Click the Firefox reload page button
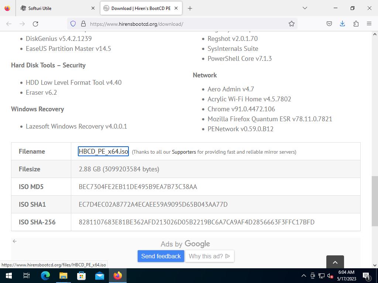This screenshot has width=378, height=283. (x=35, y=24)
